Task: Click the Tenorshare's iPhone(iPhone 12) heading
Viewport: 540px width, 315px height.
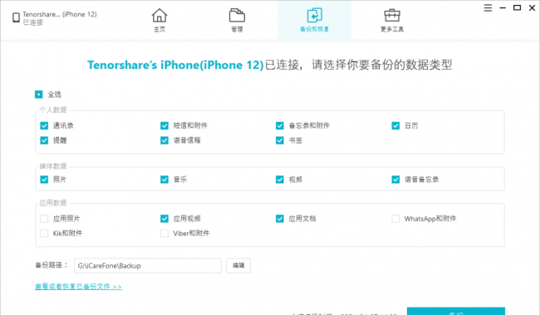Action: tap(175, 65)
